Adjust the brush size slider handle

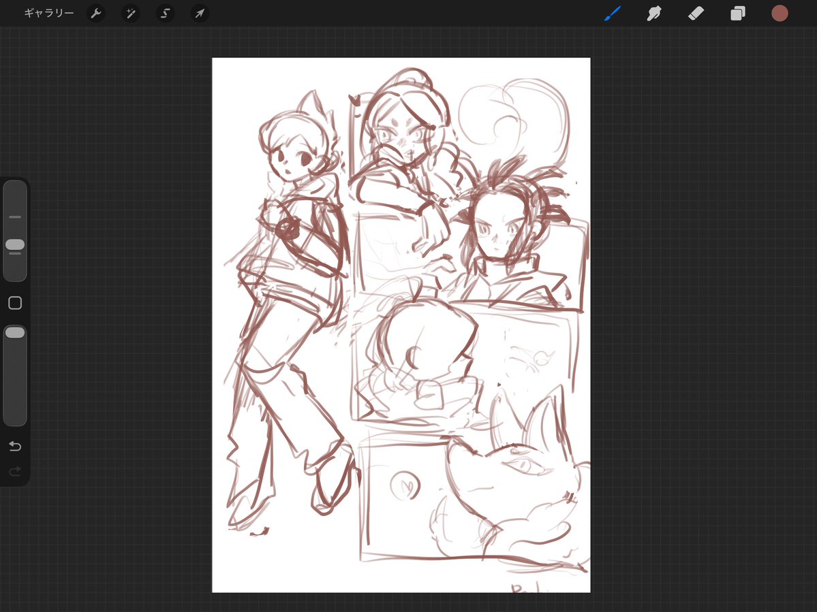[x=15, y=244]
